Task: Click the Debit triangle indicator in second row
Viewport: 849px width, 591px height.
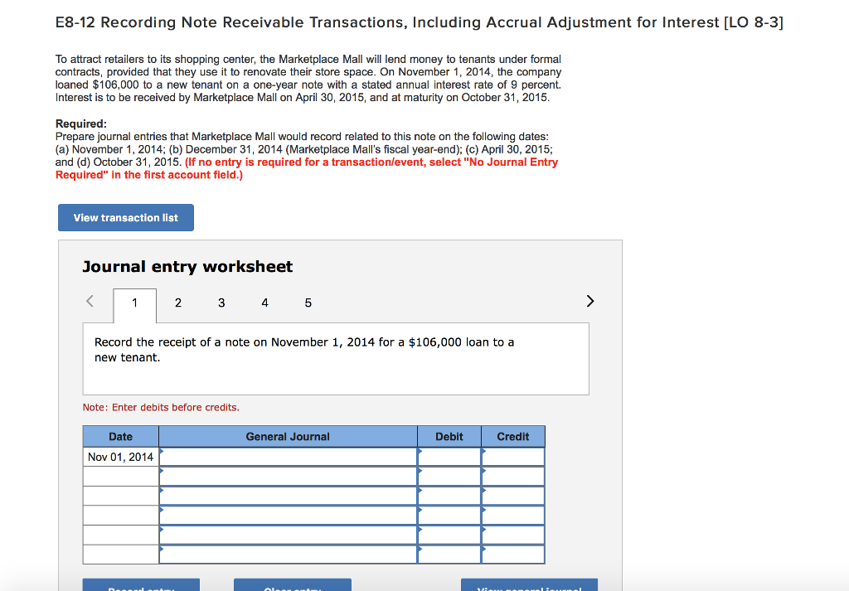Action: (420, 472)
